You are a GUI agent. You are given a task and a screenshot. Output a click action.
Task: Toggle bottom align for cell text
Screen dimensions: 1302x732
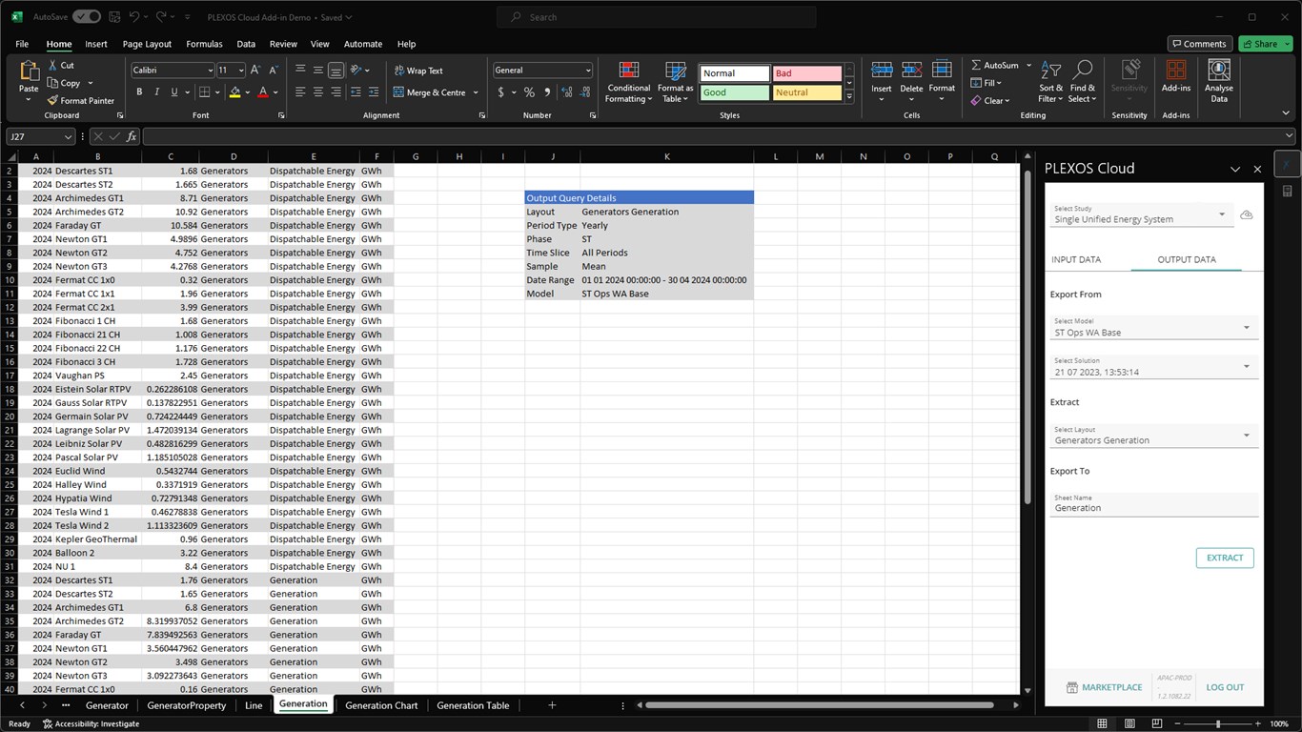click(x=336, y=71)
